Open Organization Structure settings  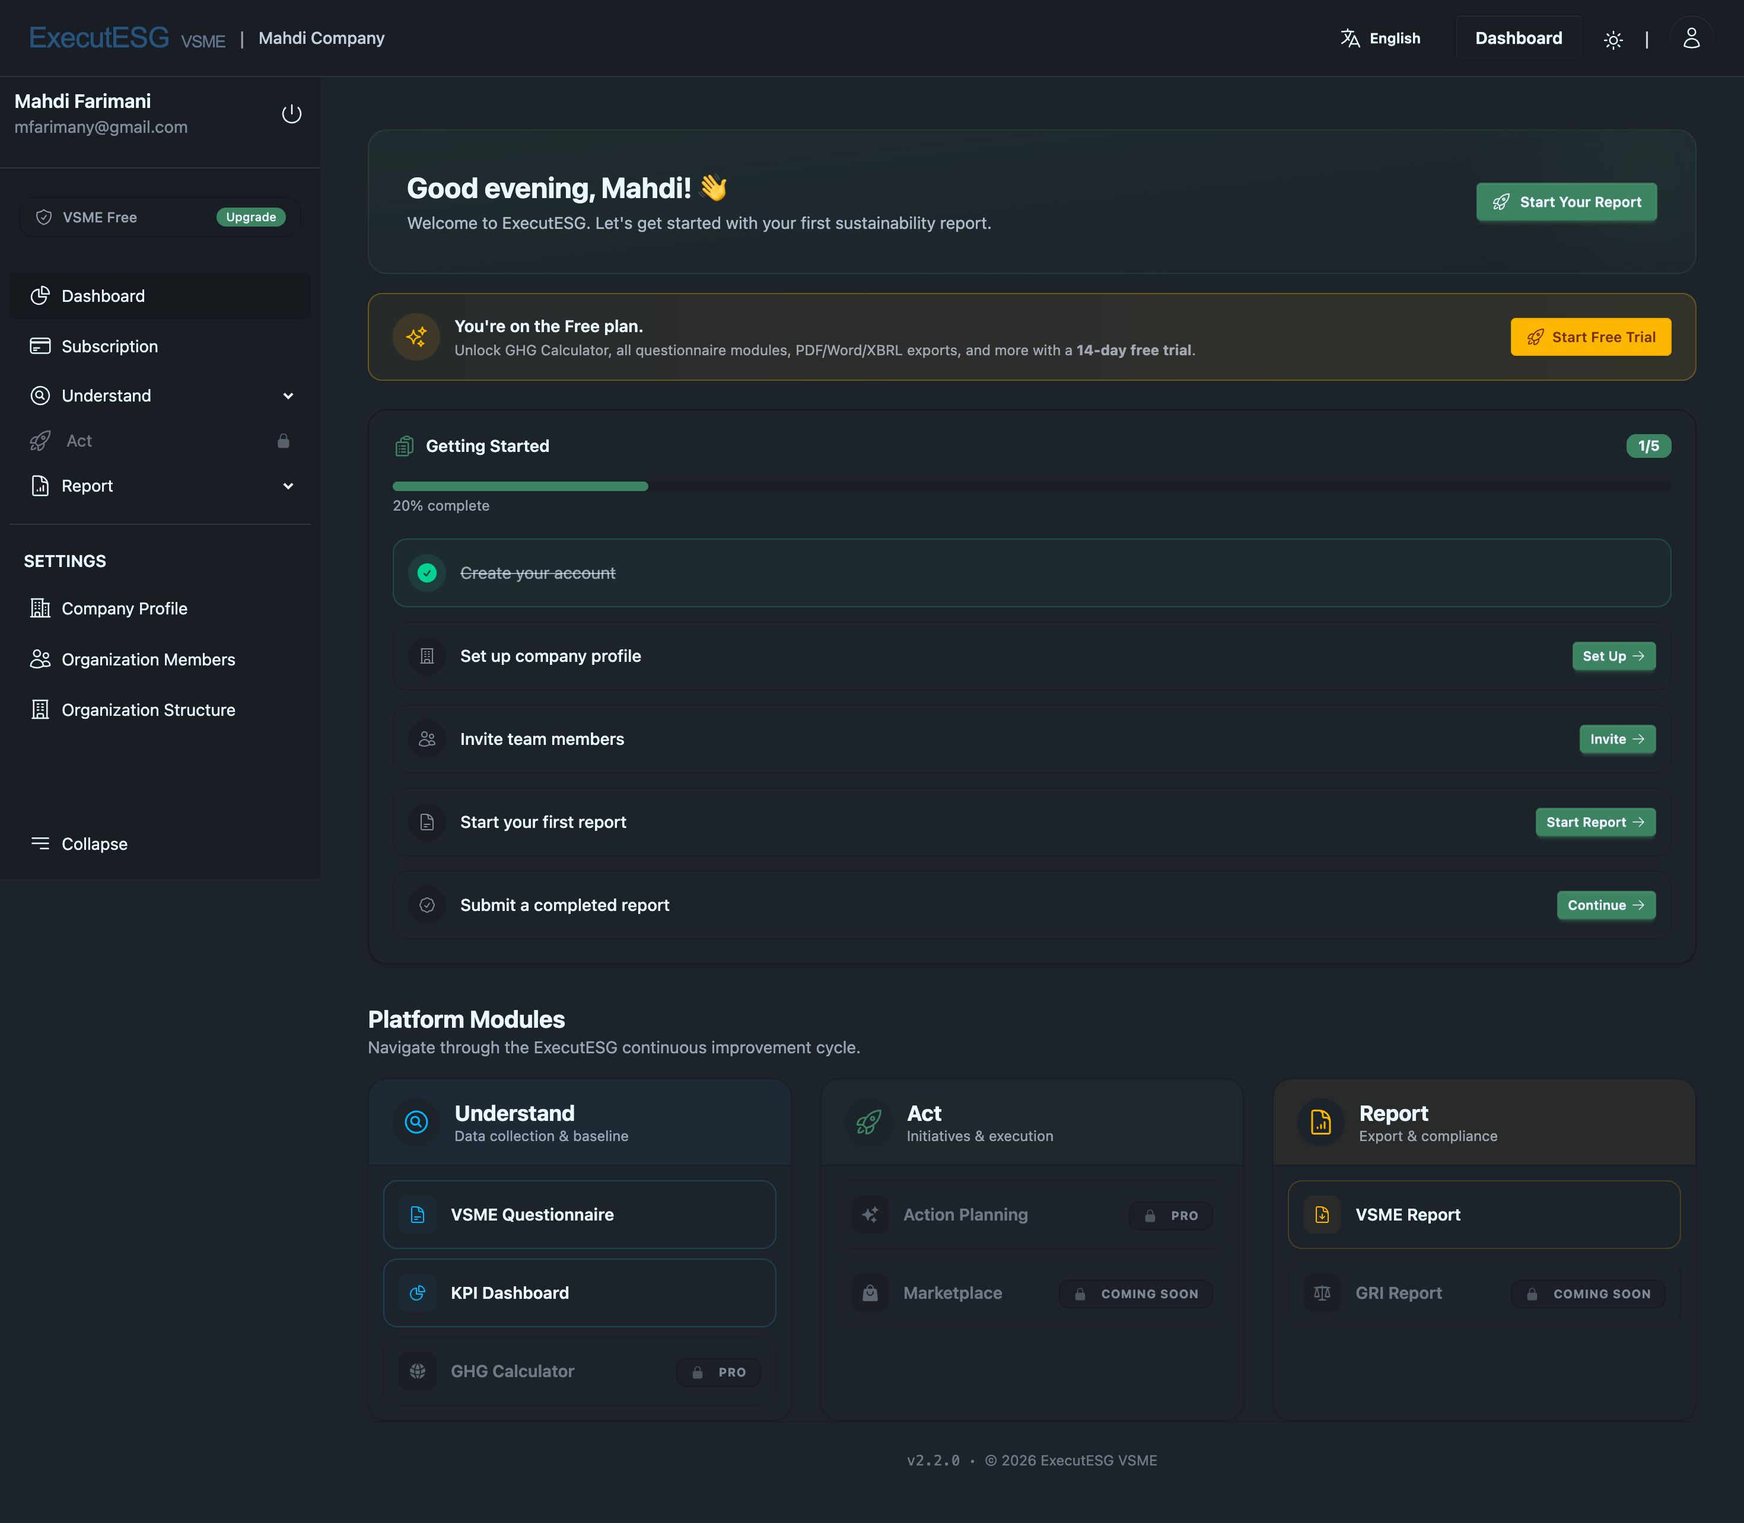click(160, 709)
